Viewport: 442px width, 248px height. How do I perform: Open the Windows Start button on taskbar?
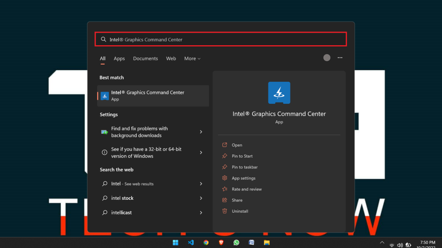point(175,242)
